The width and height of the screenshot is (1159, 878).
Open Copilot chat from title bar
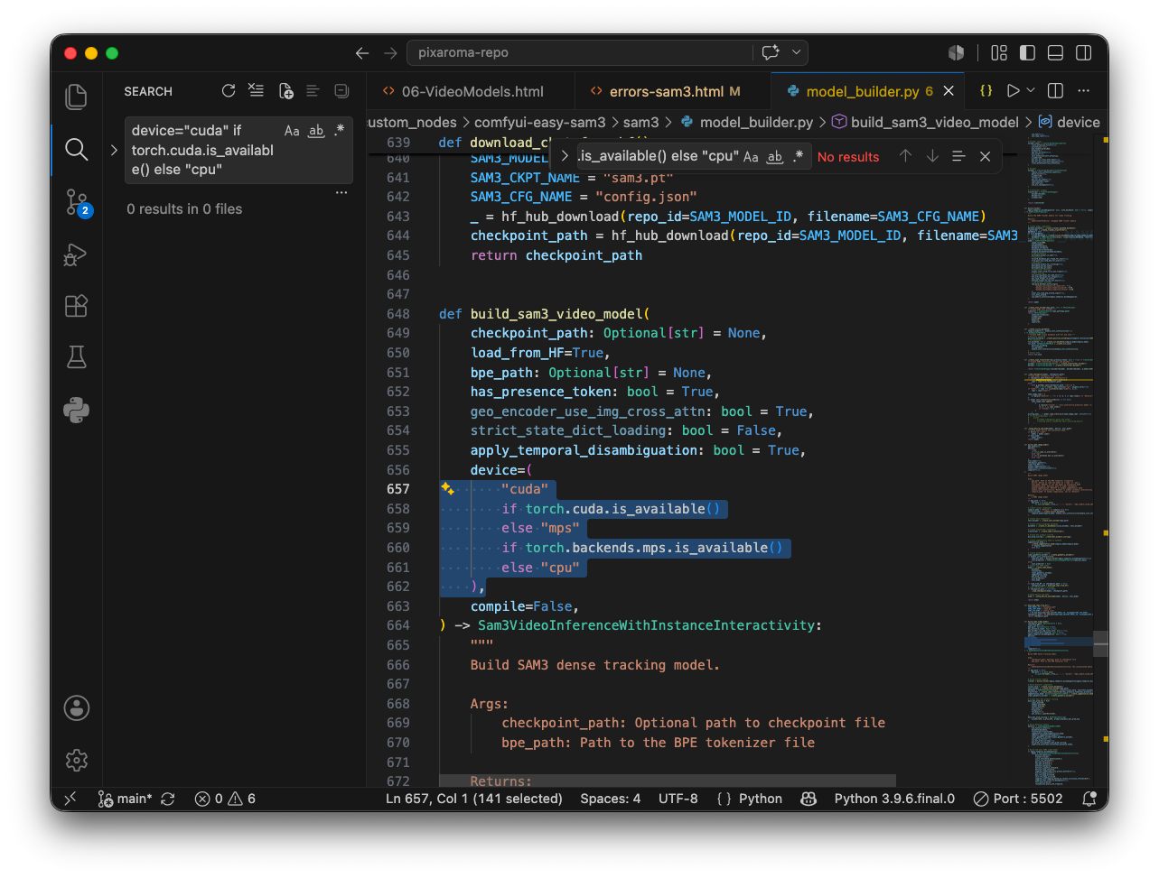point(771,52)
